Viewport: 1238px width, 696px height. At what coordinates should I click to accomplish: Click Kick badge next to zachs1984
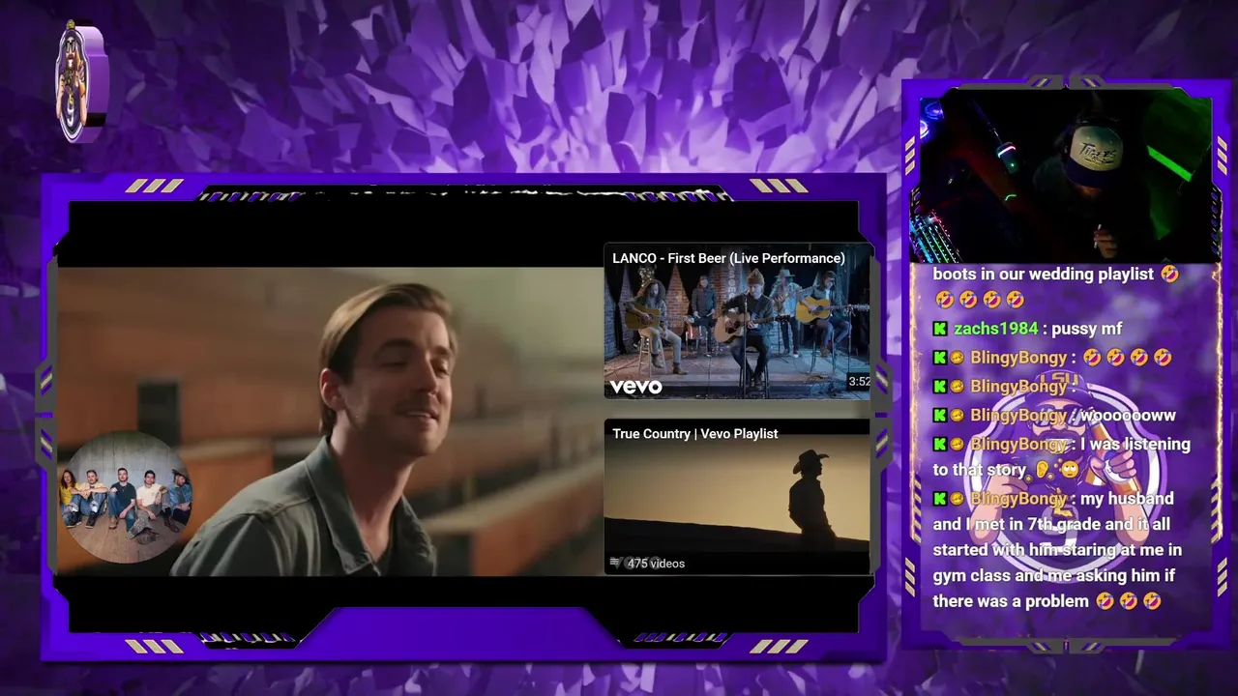pyautogui.click(x=940, y=329)
